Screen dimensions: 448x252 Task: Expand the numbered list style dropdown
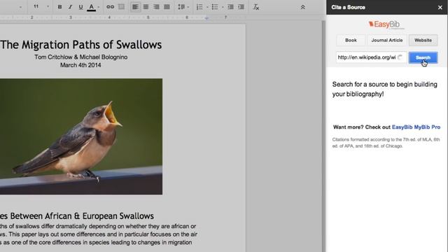coord(207,7)
